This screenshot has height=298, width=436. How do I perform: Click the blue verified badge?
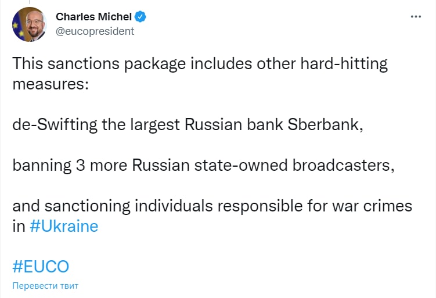[x=141, y=16]
